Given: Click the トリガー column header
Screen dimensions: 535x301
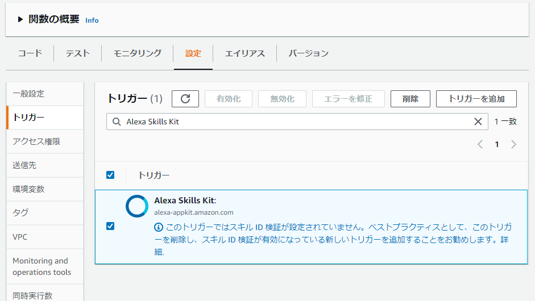Looking at the screenshot, I should click(x=154, y=175).
